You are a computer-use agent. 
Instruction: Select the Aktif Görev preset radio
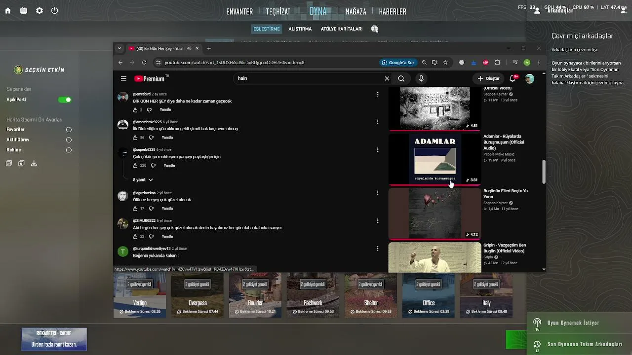[69, 140]
